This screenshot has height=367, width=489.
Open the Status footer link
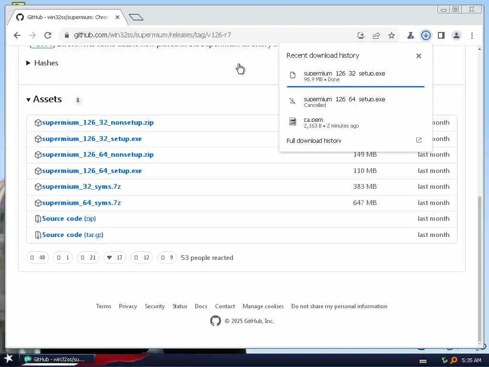180,306
